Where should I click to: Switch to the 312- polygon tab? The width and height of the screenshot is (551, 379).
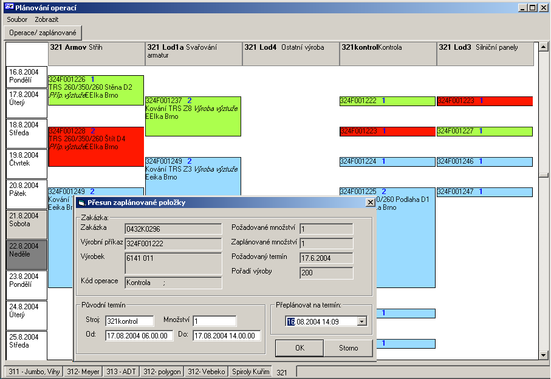[x=162, y=371]
